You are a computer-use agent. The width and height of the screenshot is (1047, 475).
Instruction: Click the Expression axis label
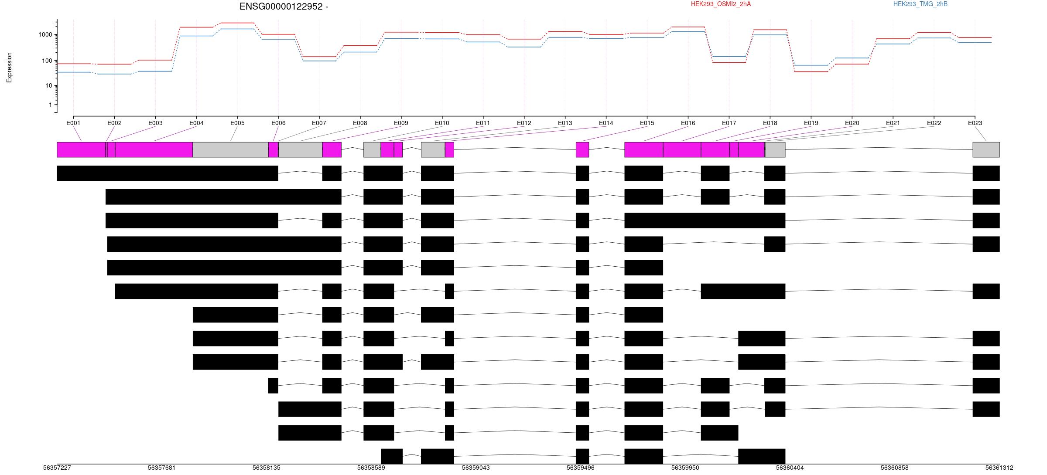click(x=9, y=68)
